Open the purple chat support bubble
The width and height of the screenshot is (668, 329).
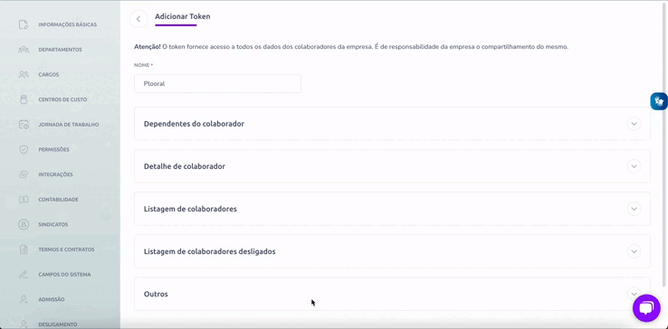646,307
